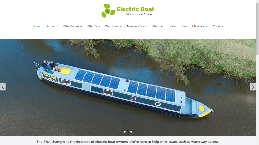
Task: Open the Contact page
Action: point(218,26)
